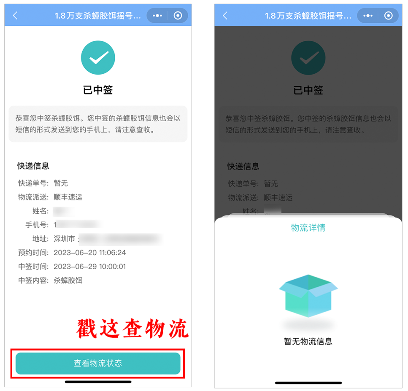Screen dimensions: 408x391
Task: Tap the left mini-program title 1.8万支杀蟑胶饵摇号
Action: (x=98, y=16)
